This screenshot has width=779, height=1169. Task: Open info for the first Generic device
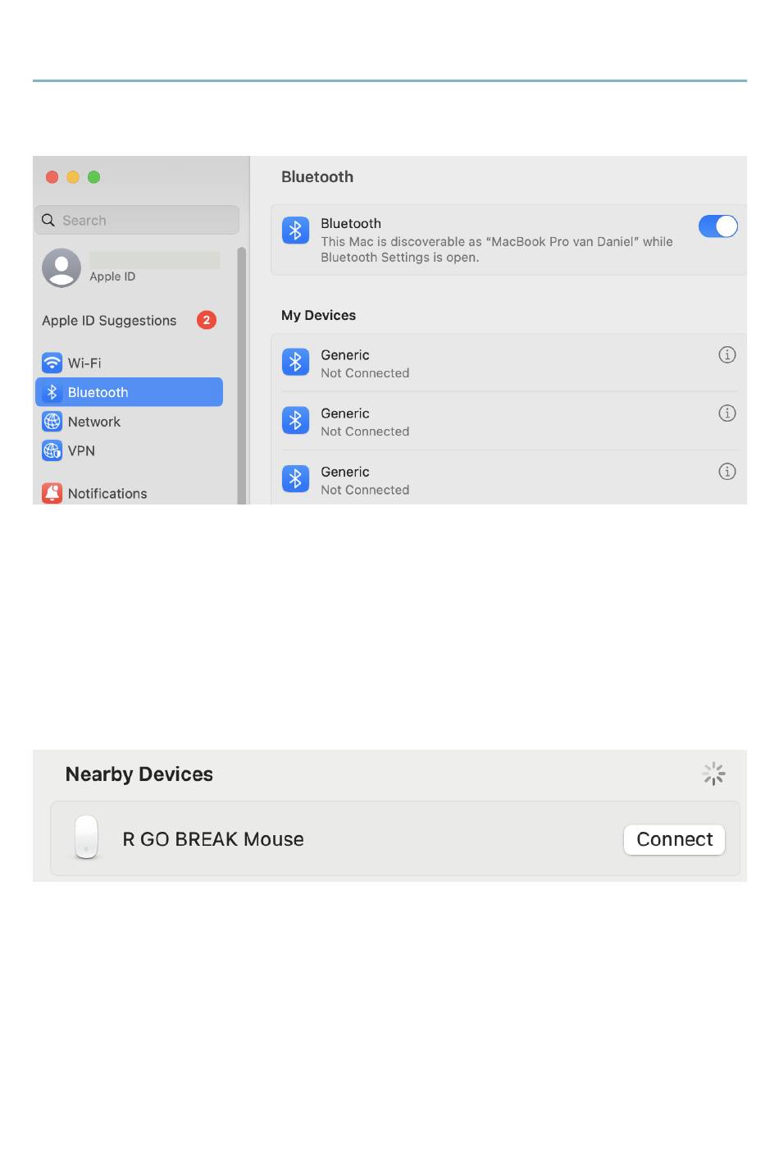(x=727, y=354)
